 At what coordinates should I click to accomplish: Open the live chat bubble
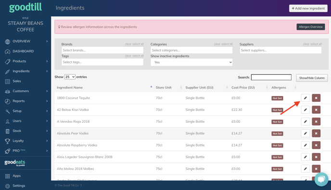(x=321, y=179)
